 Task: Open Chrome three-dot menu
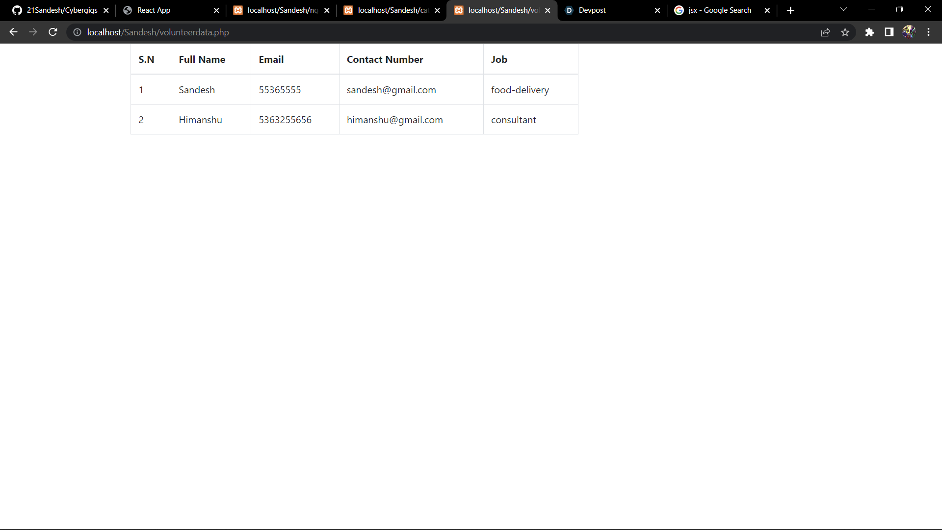(928, 32)
